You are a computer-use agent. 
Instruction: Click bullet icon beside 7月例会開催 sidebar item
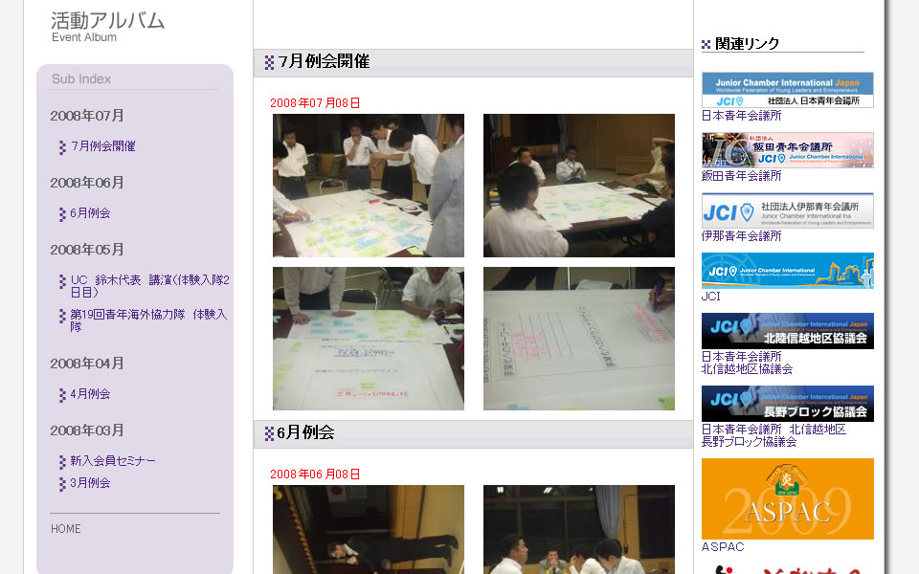63,147
